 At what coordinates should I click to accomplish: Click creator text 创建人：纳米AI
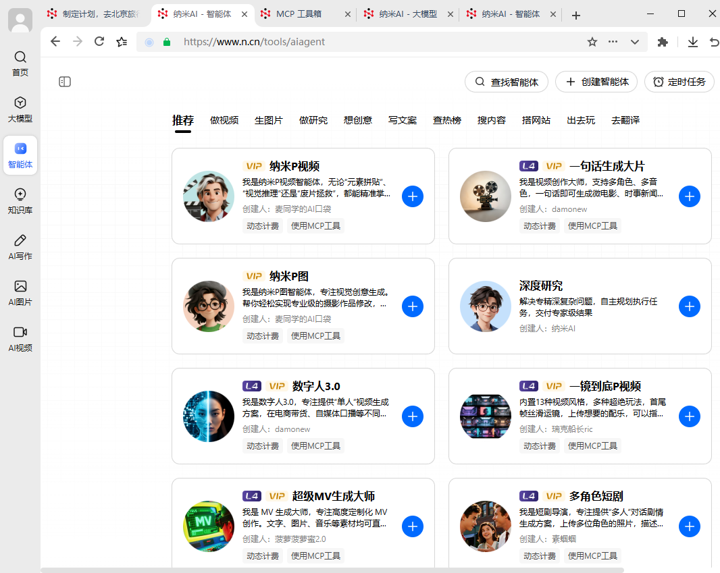pos(547,329)
